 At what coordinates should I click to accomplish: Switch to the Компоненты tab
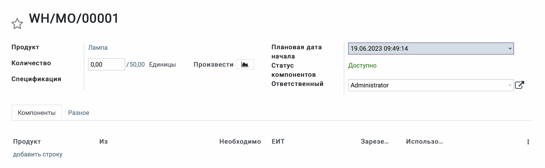pyautogui.click(x=37, y=113)
